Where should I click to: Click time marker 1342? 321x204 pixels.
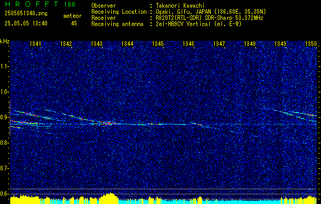coord(66,44)
